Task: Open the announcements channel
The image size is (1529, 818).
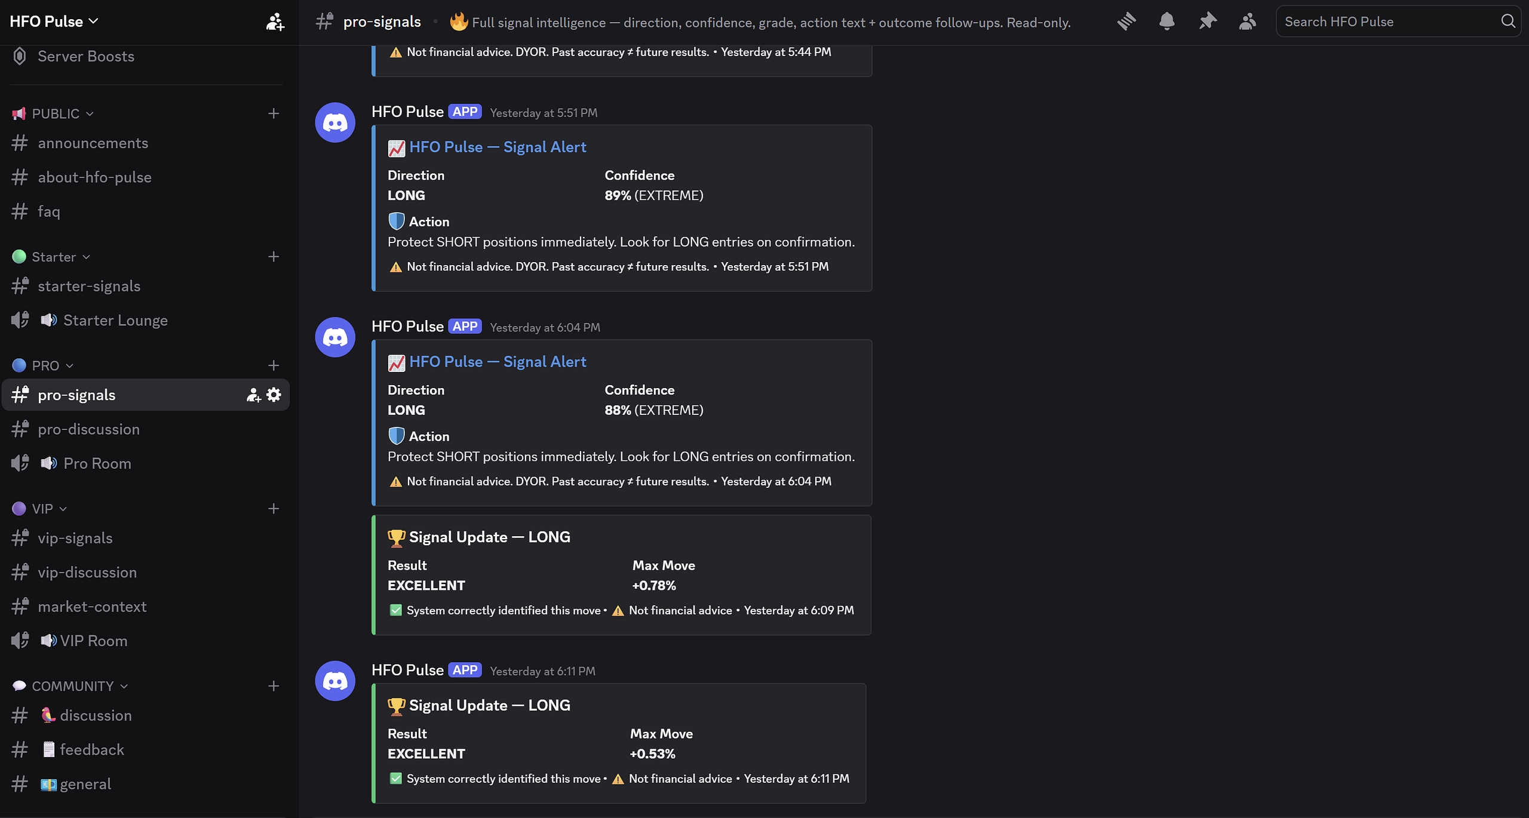Action: click(x=146, y=143)
